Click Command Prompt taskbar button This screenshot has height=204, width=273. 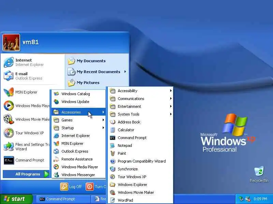[x=63, y=199]
